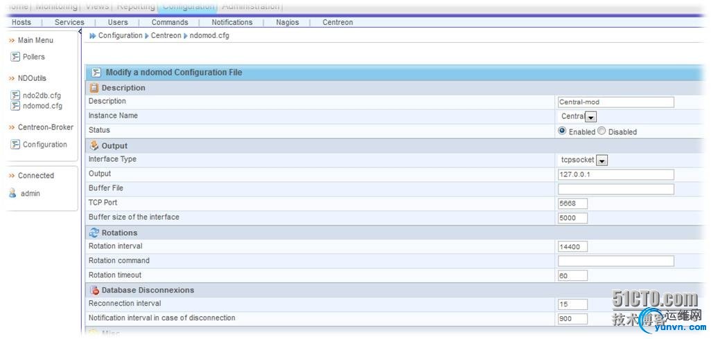711x339 pixels.
Task: Click the Buffer File input field
Action: pyautogui.click(x=616, y=189)
